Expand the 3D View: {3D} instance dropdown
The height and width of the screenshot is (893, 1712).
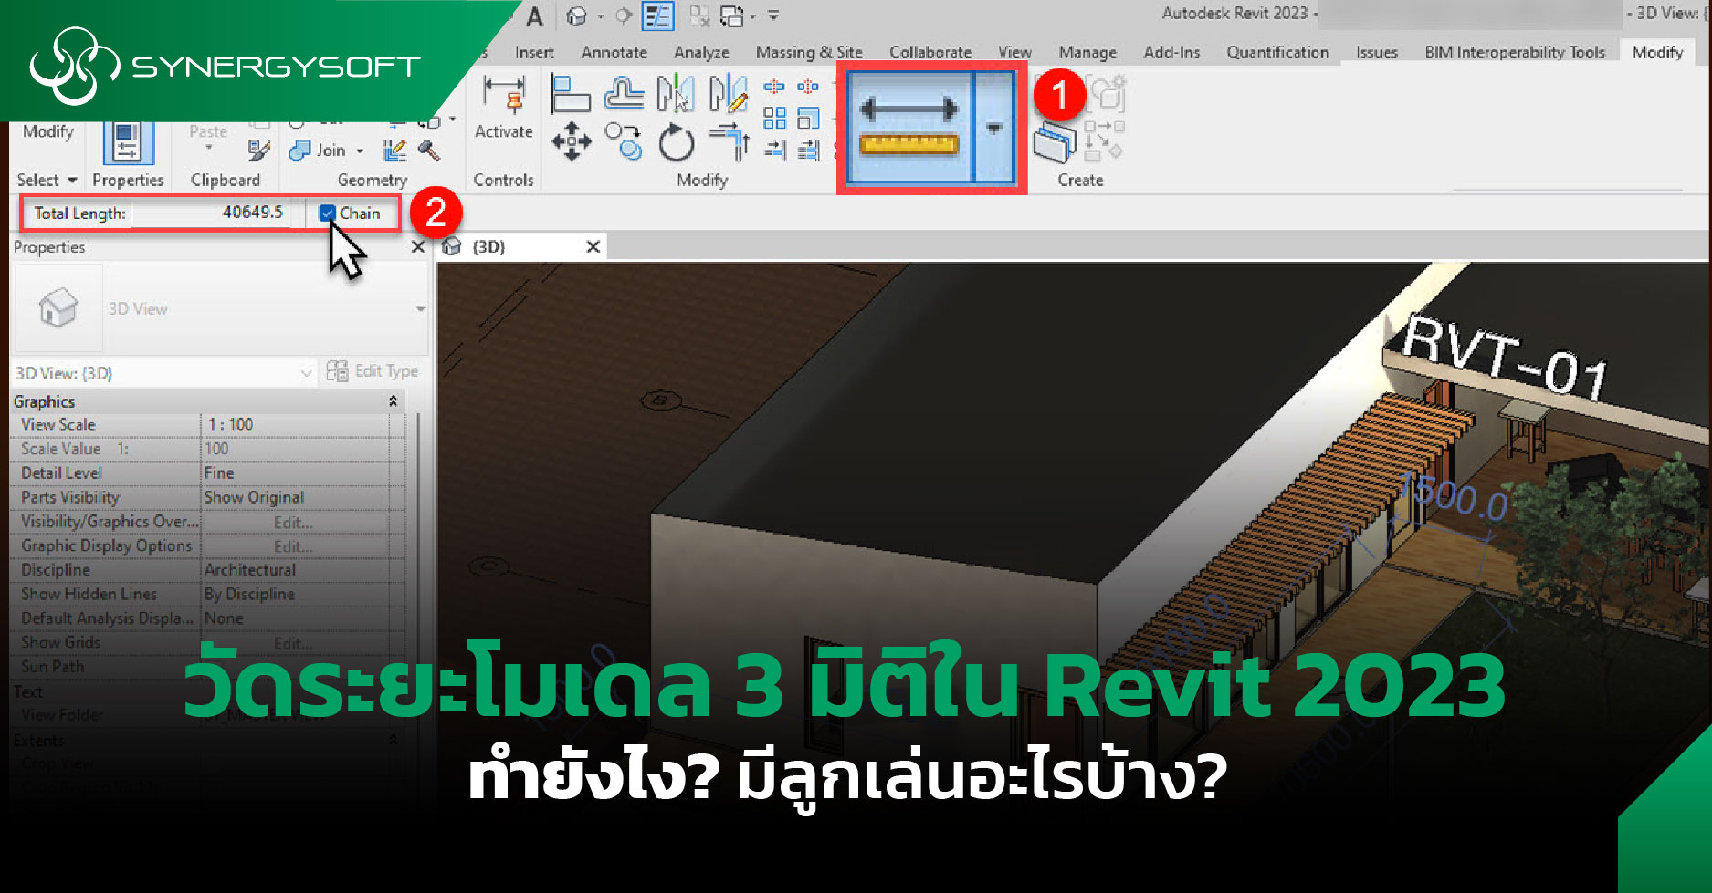coord(306,373)
